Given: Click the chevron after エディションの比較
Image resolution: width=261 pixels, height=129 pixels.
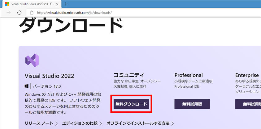Looking at the screenshot, I should tap(101, 123).
